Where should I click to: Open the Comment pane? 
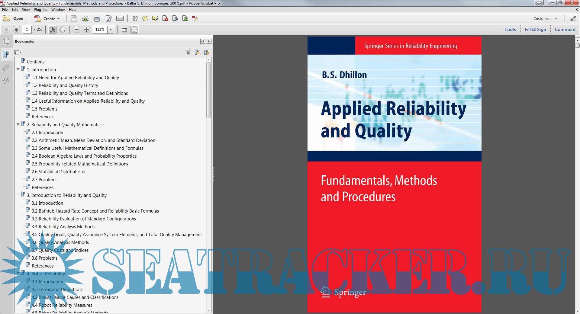point(565,30)
